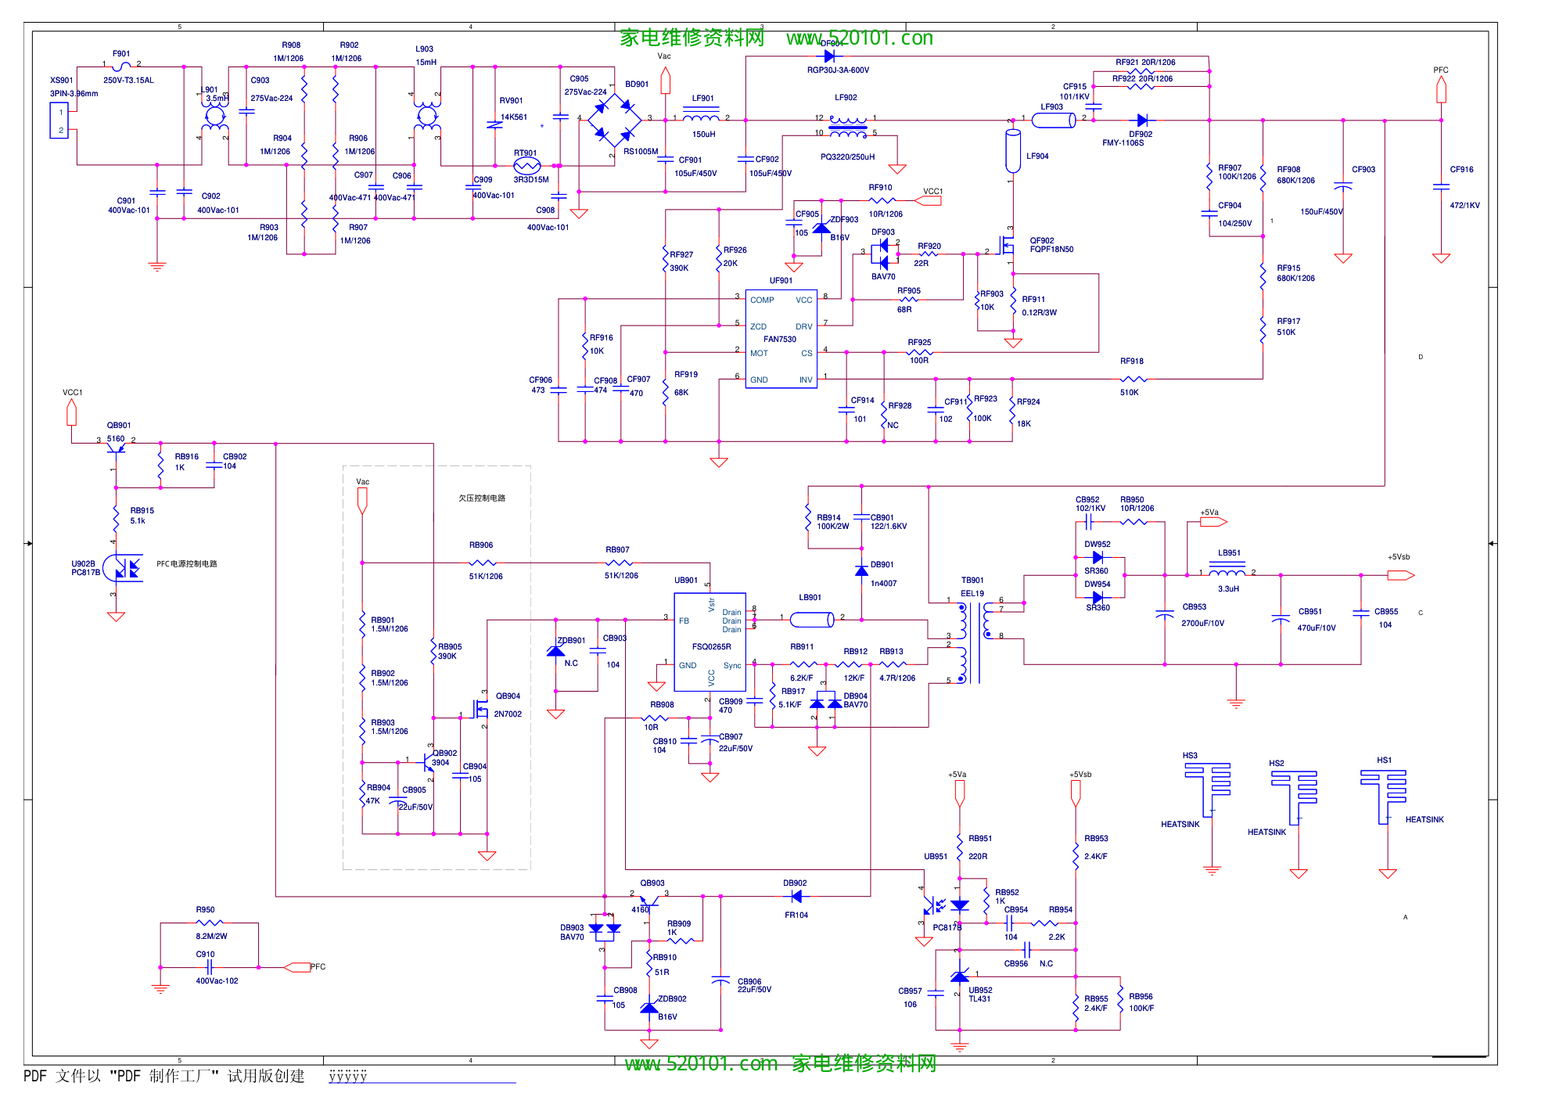Select the +5Vsb output port arrow
This screenshot has height=1097, width=1552.
(x=1401, y=575)
